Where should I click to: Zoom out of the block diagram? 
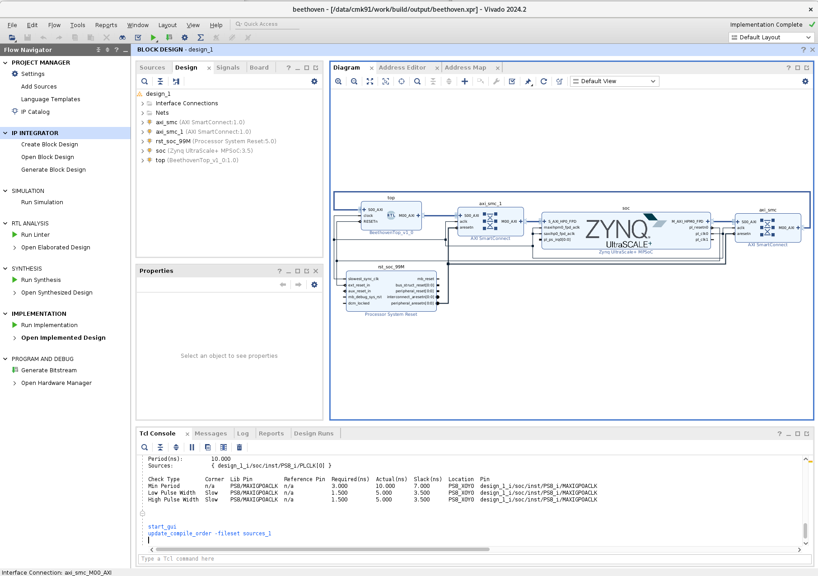tap(354, 81)
